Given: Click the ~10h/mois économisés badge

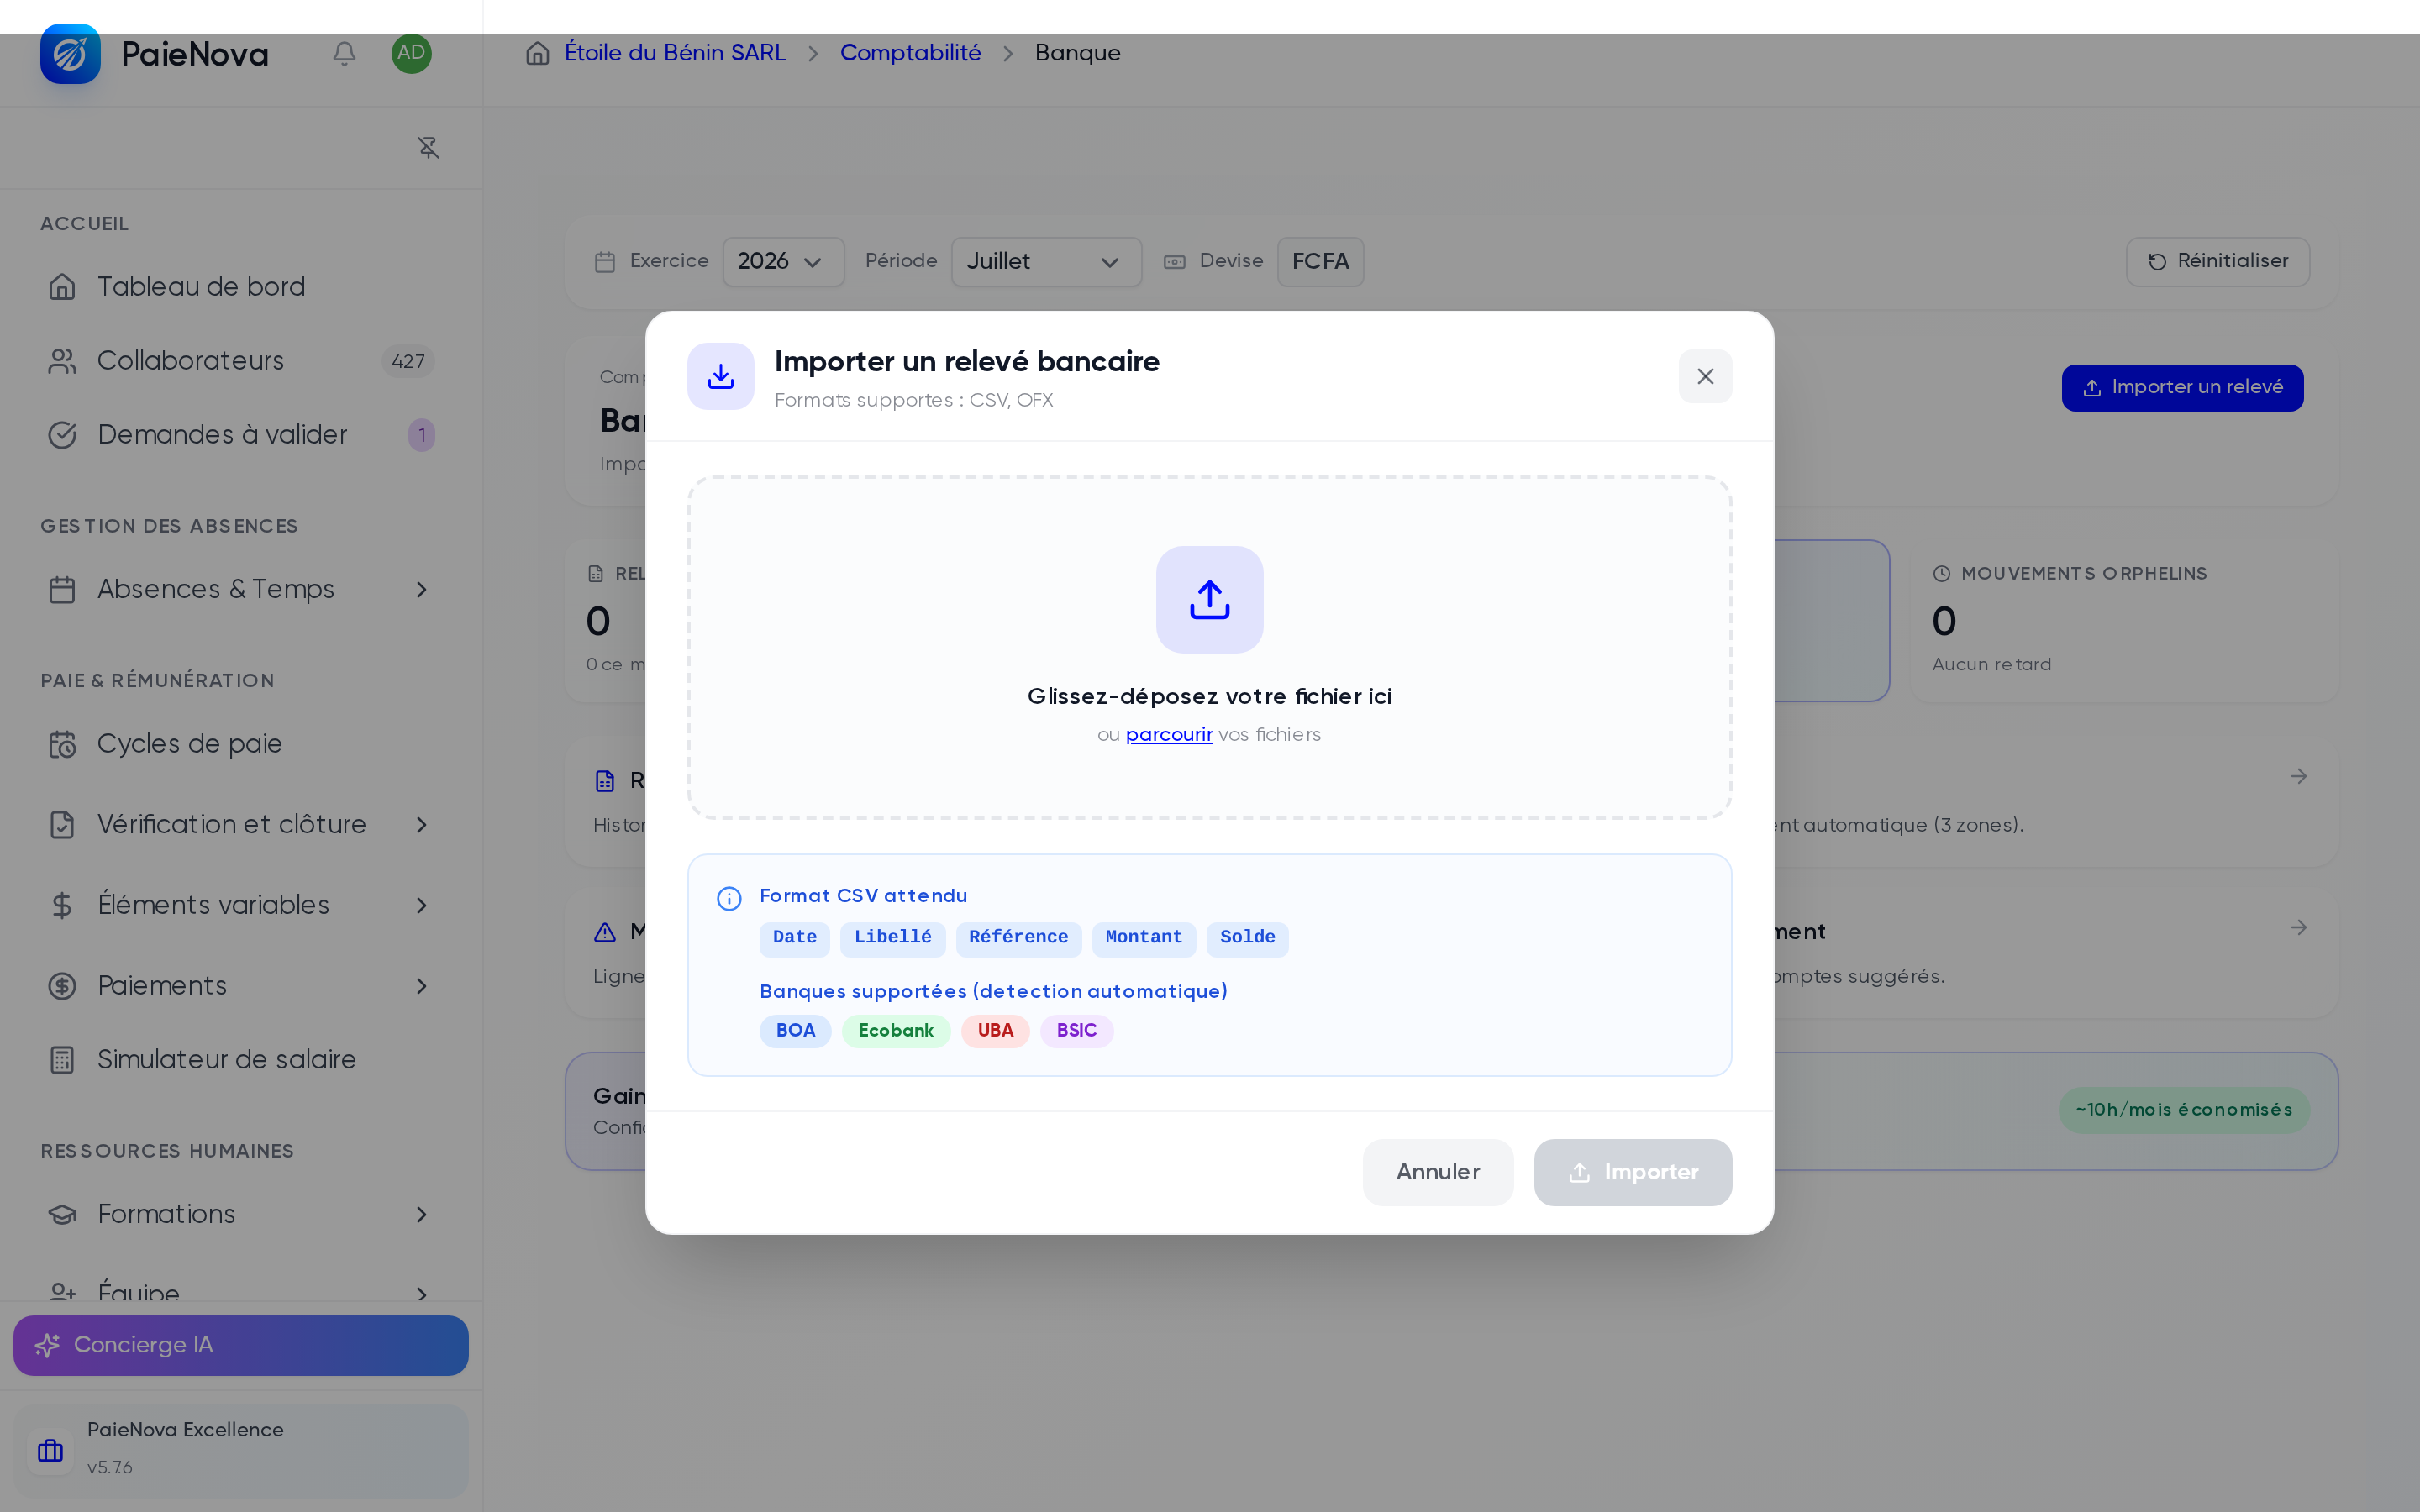Looking at the screenshot, I should pos(2183,1110).
